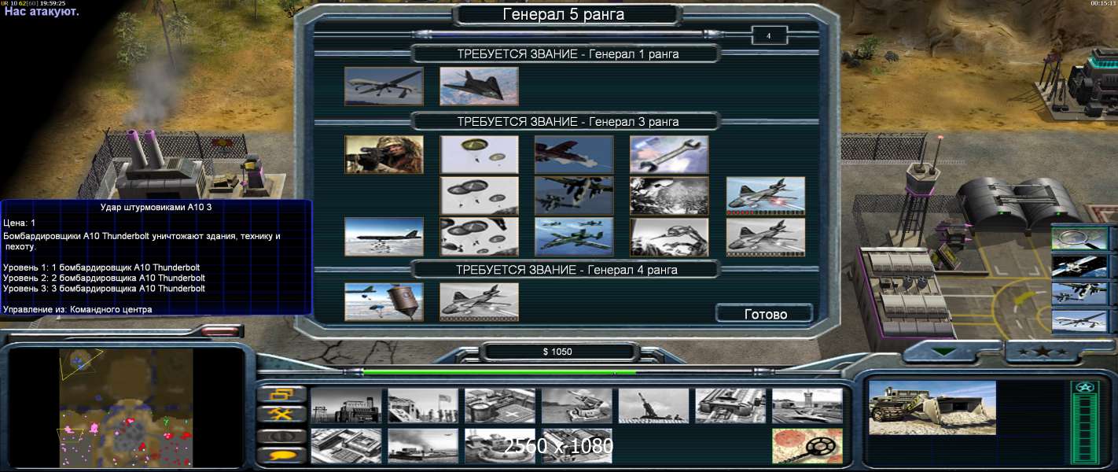
Task: Click header 'ТРЕБУЕТСЯ ЗВАНИЕ - Генерал 1 ранга'
Action: point(568,54)
